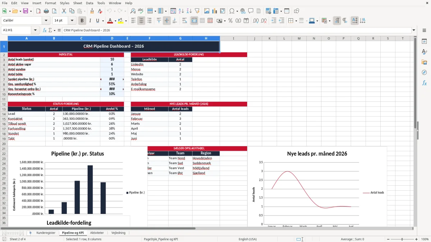Apply the red Font Color swatch
Image resolution: width=431 pixels, height=242 pixels.
click(110, 21)
